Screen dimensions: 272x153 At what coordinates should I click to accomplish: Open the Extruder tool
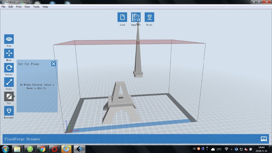click(x=9, y=111)
